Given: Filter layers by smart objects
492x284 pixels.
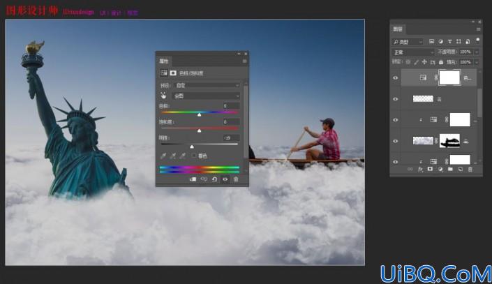Looking at the screenshot, I should click(468, 41).
